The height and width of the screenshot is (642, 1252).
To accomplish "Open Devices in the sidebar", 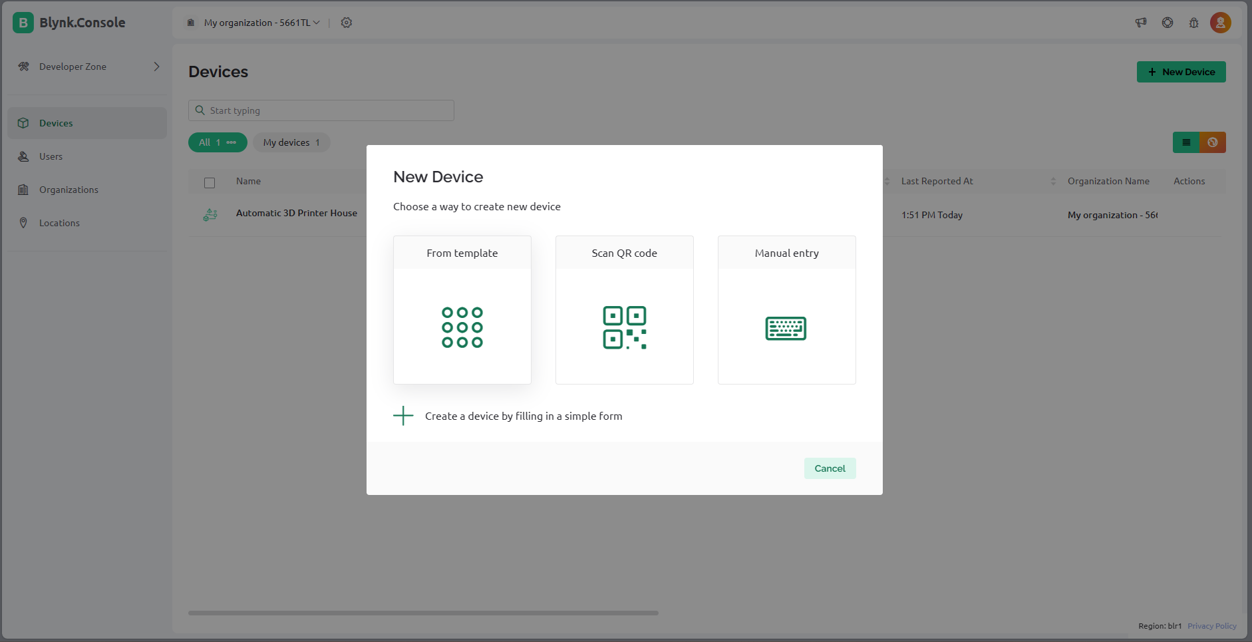I will click(x=87, y=123).
